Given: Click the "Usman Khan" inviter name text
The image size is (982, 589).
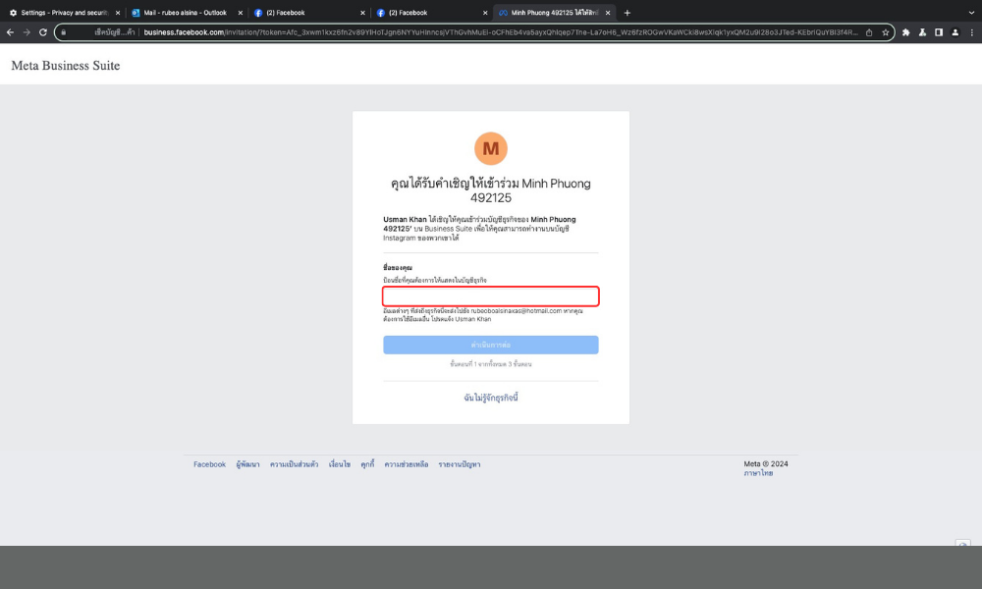Looking at the screenshot, I should (x=405, y=220).
